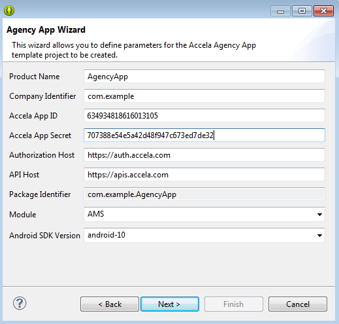Click the 'API Host' label
This screenshot has height=324, width=339.
(x=24, y=175)
